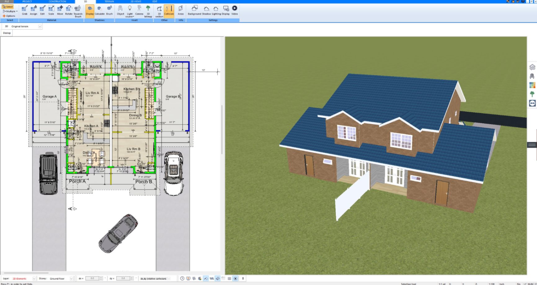Screen dimensions: 537x285
Task: Click the Porch B label in floor plan
Action: (144, 182)
